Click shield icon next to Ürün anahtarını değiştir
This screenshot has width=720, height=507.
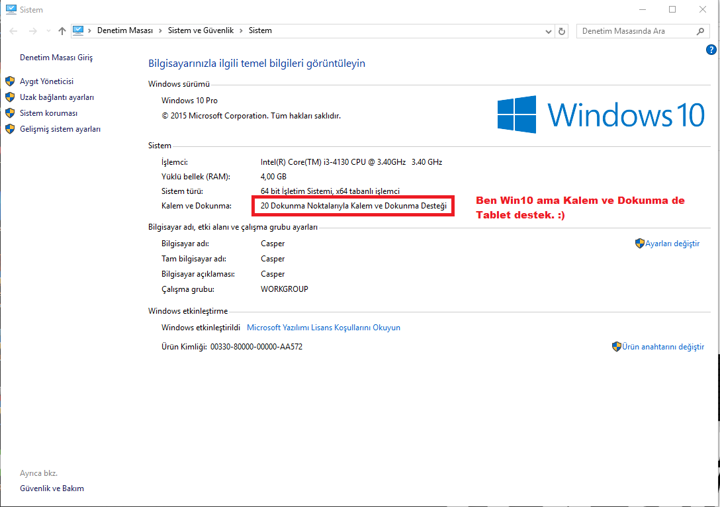pyautogui.click(x=617, y=347)
